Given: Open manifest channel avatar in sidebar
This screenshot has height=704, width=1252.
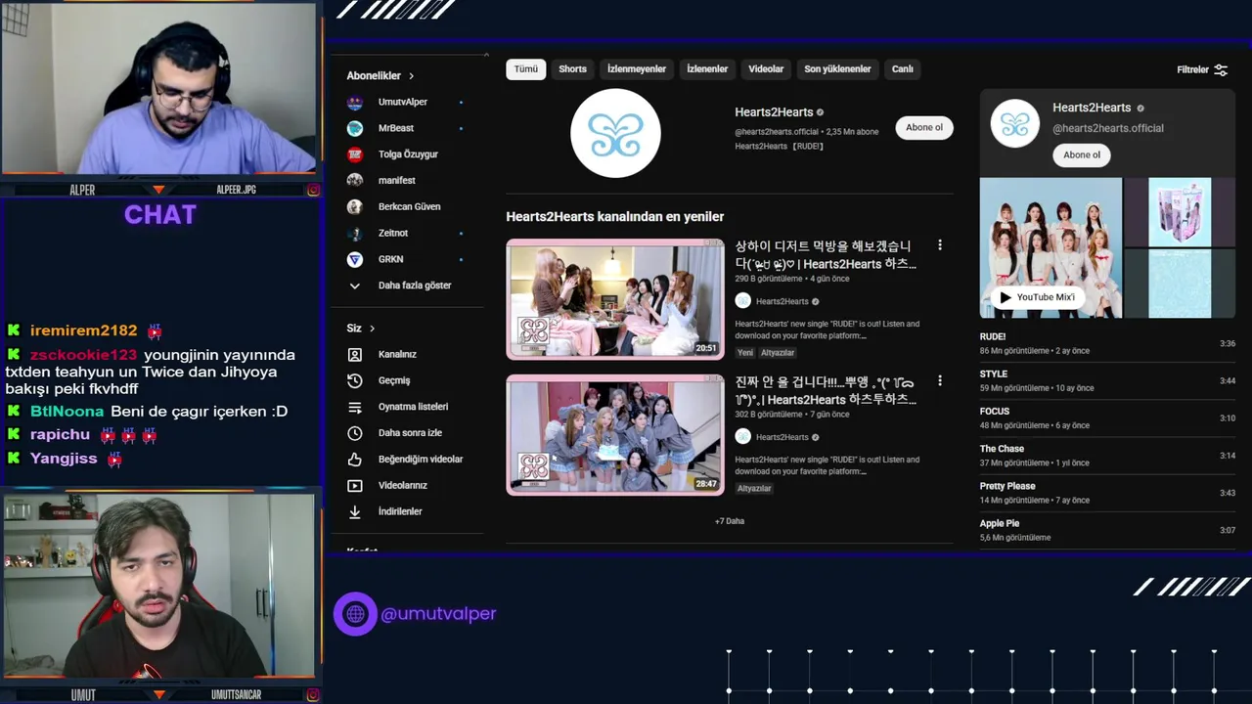Looking at the screenshot, I should point(355,181).
